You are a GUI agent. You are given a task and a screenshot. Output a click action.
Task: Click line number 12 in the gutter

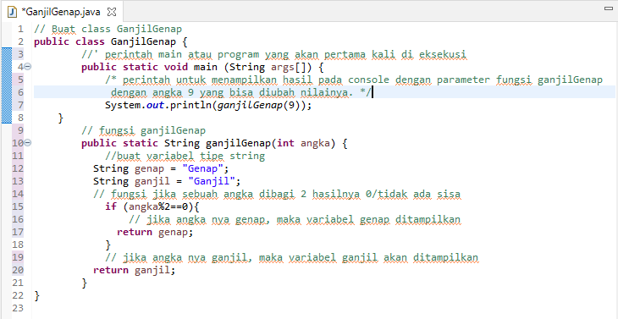point(18,168)
